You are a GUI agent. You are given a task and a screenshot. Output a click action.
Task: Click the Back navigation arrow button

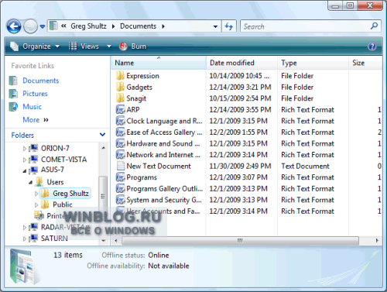(14, 26)
